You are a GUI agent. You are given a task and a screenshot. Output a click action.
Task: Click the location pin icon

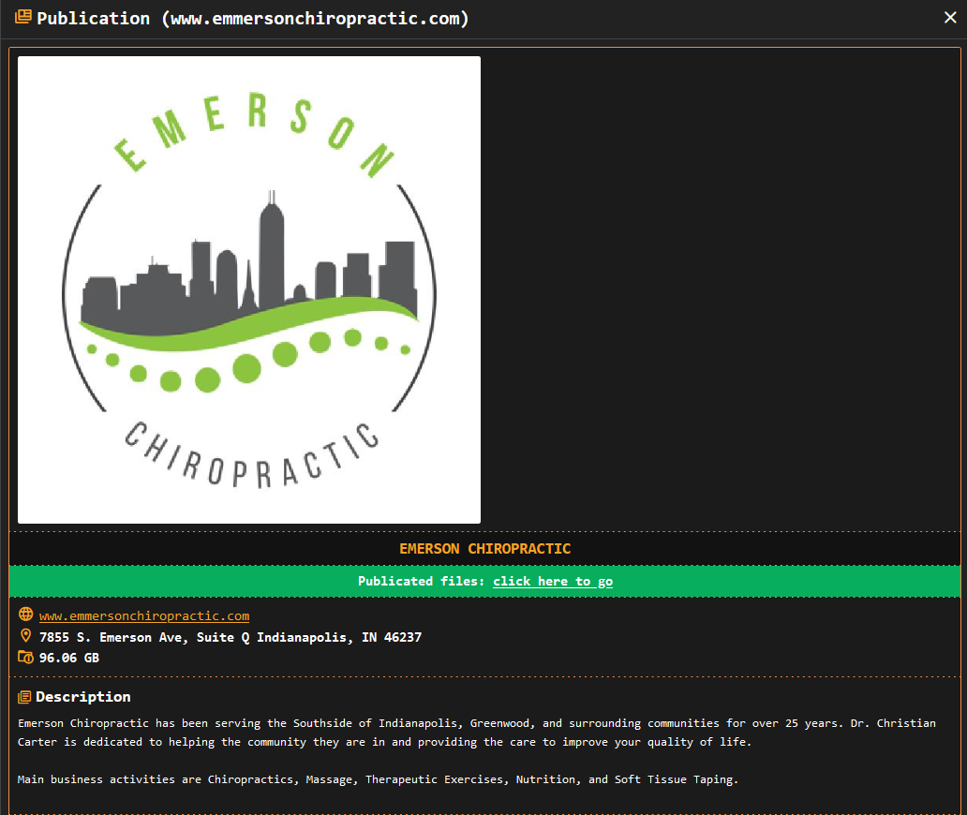pyautogui.click(x=25, y=637)
